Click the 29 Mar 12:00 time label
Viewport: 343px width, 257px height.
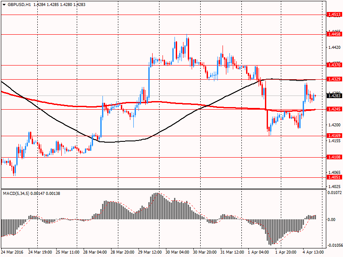click(x=150, y=252)
